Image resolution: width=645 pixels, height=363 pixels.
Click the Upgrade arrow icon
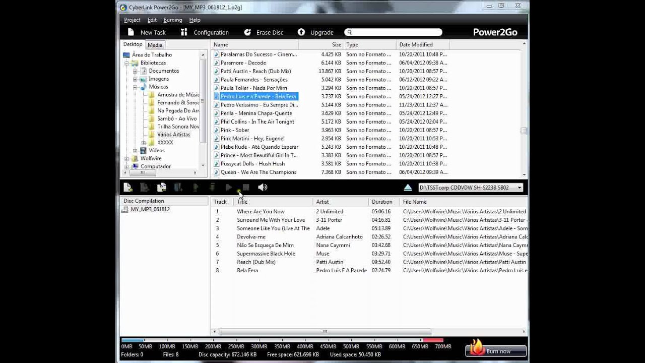[x=301, y=32]
